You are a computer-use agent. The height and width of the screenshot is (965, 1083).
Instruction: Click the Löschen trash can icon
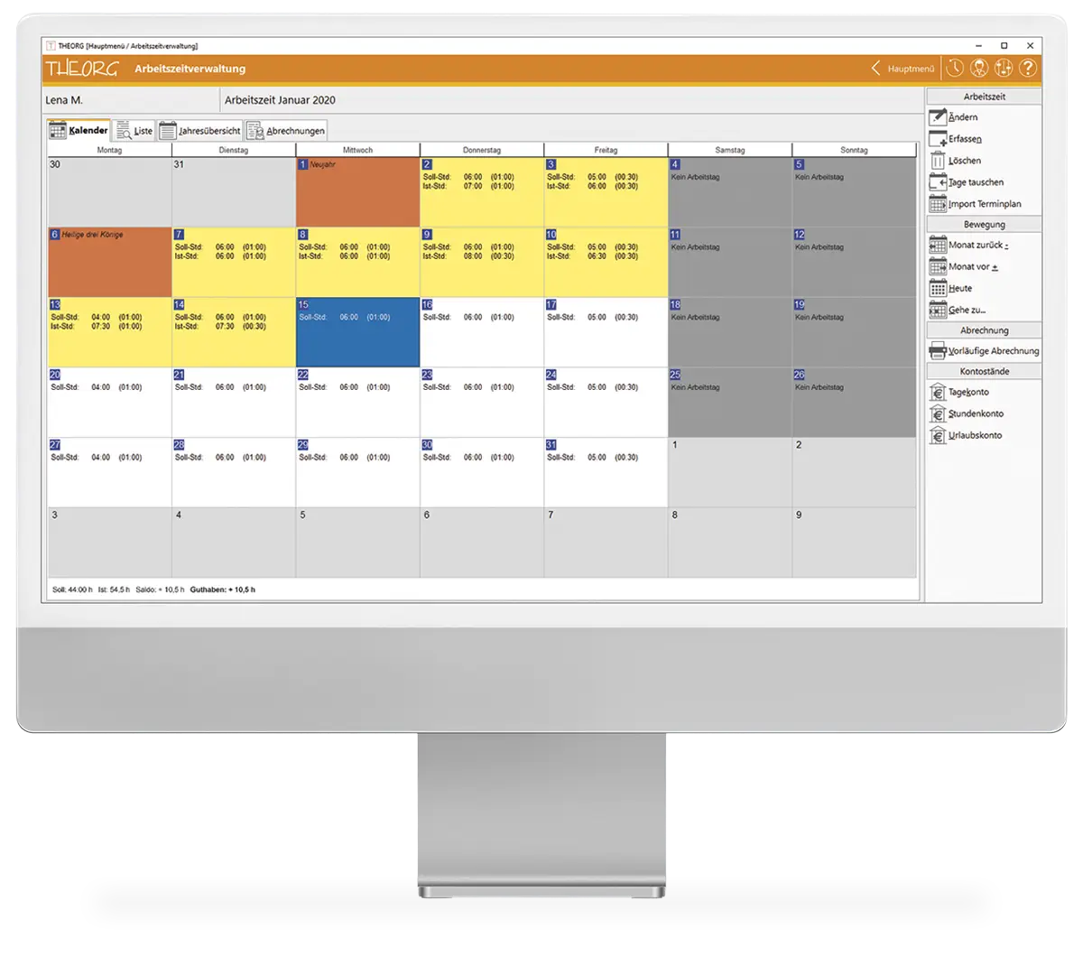point(938,161)
